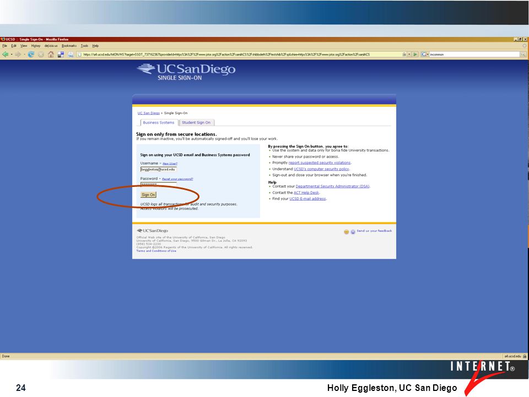Click the Done status bar text

(6, 356)
